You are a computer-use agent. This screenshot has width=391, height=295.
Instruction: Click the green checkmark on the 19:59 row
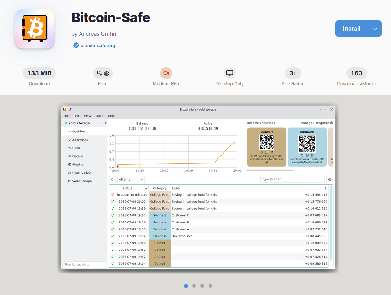pyautogui.click(x=113, y=209)
